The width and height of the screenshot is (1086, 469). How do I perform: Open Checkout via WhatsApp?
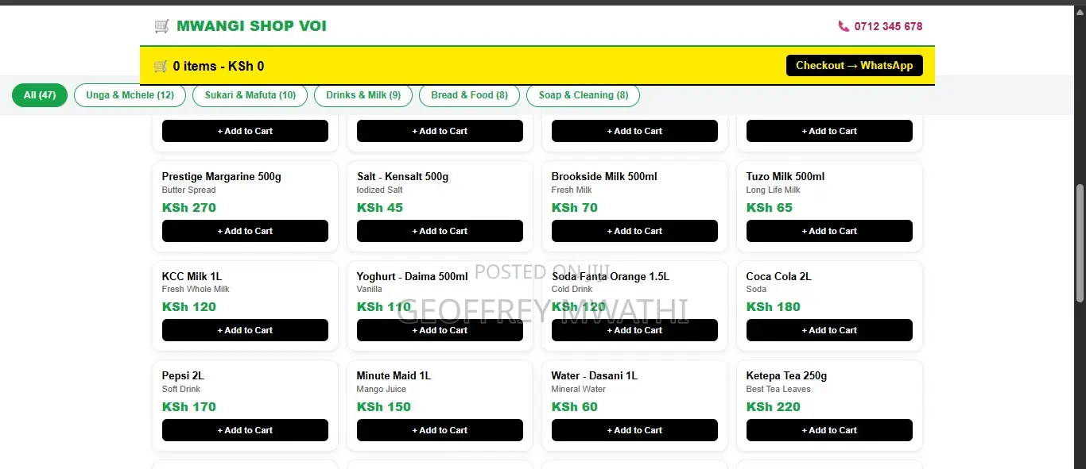855,65
